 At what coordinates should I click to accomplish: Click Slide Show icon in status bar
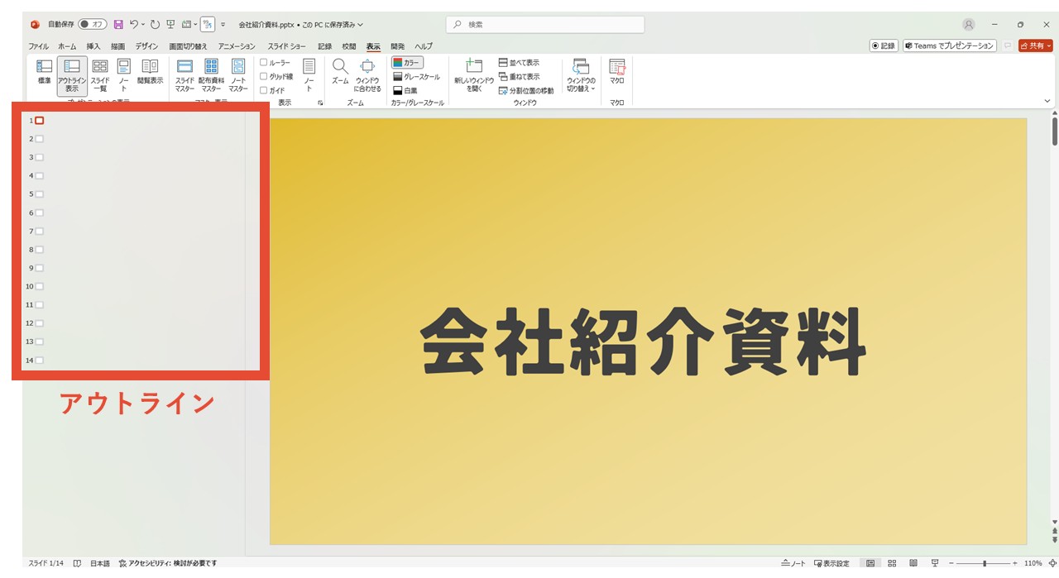(x=935, y=563)
